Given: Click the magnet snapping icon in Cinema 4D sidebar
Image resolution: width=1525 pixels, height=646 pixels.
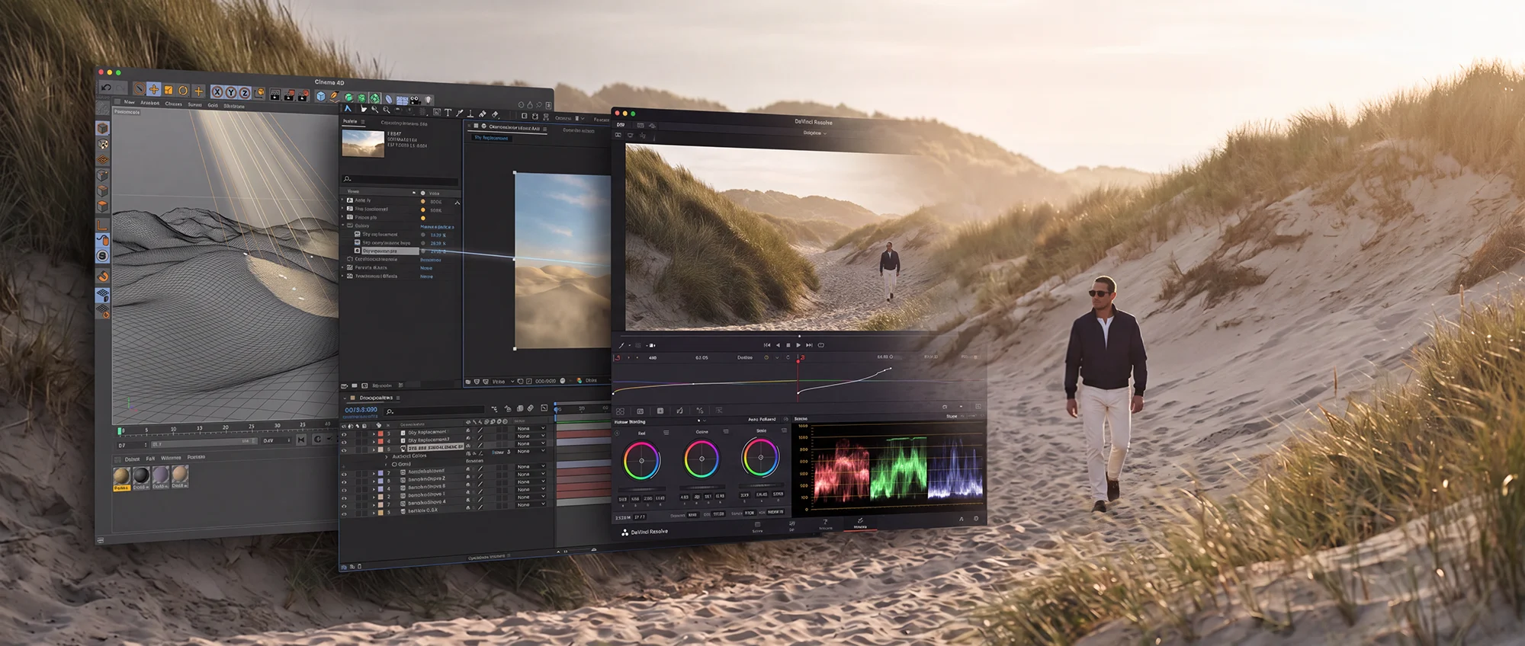Looking at the screenshot, I should pyautogui.click(x=103, y=277).
